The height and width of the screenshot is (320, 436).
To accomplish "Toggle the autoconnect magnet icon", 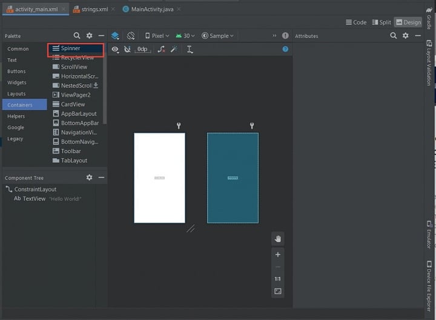I will tap(127, 49).
